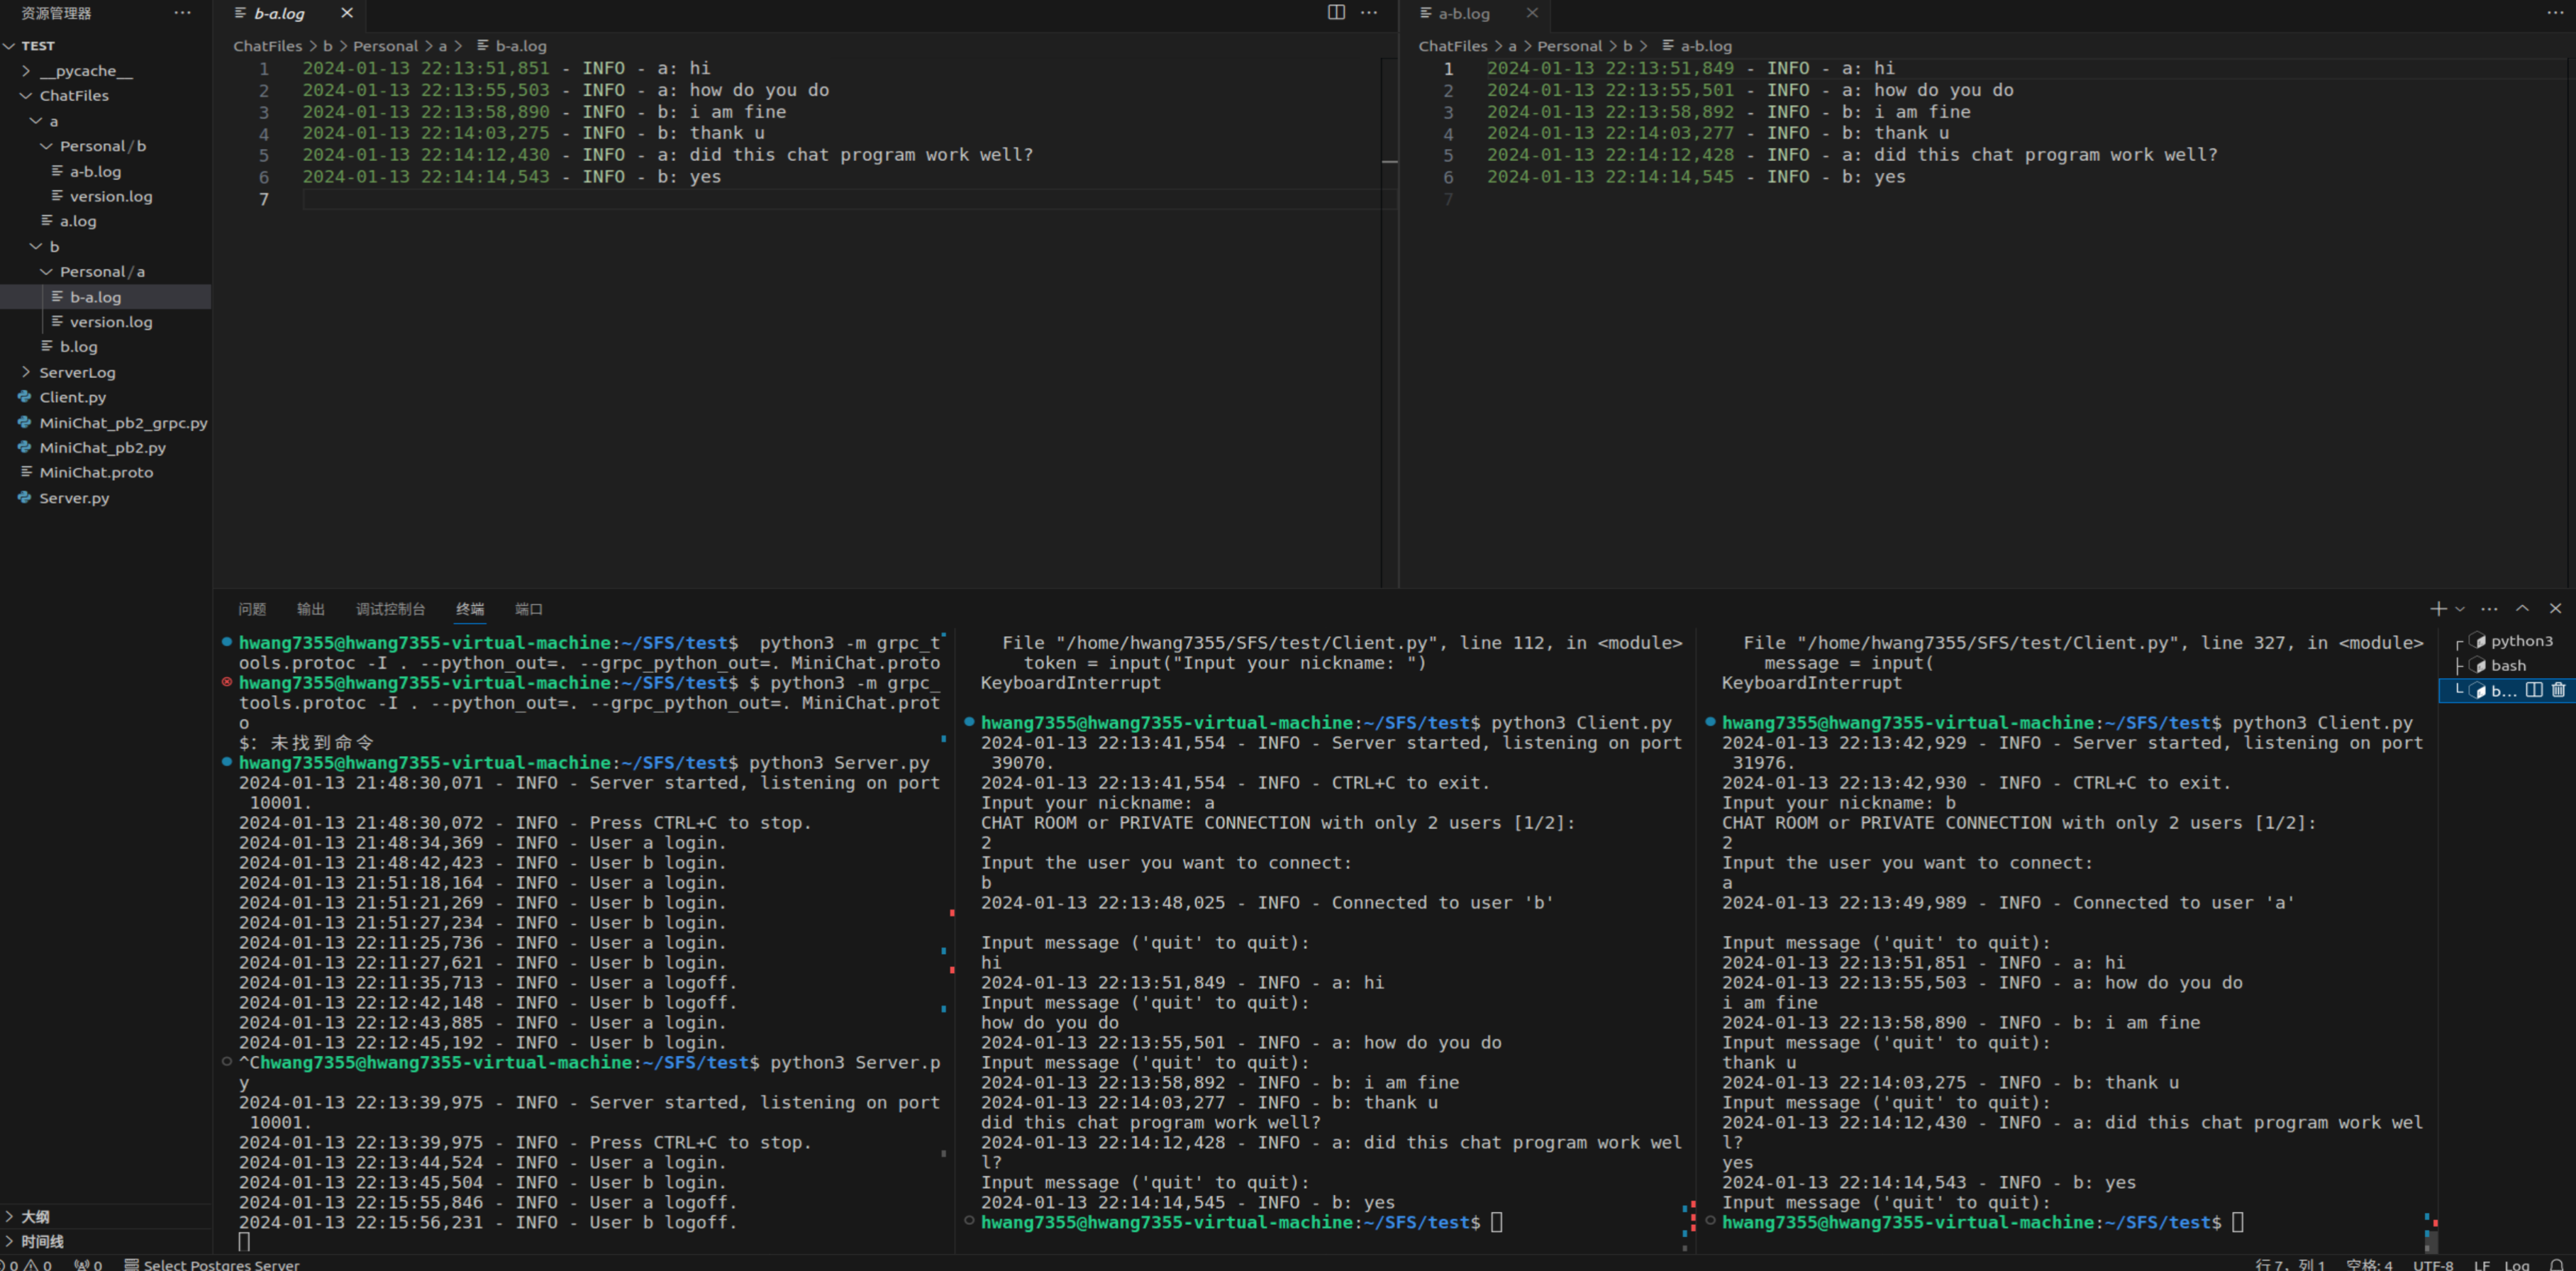
Task: Open the Explorer panel more actions ellipsis
Action: (182, 13)
